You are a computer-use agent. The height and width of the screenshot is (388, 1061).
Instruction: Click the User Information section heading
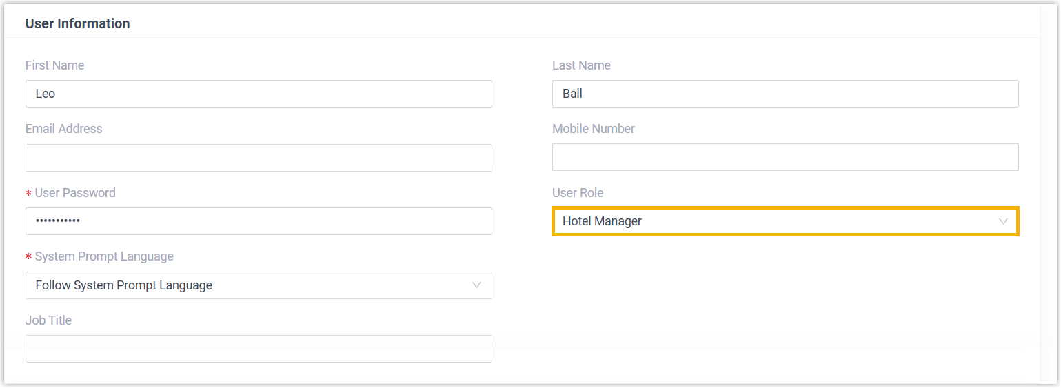tap(77, 23)
